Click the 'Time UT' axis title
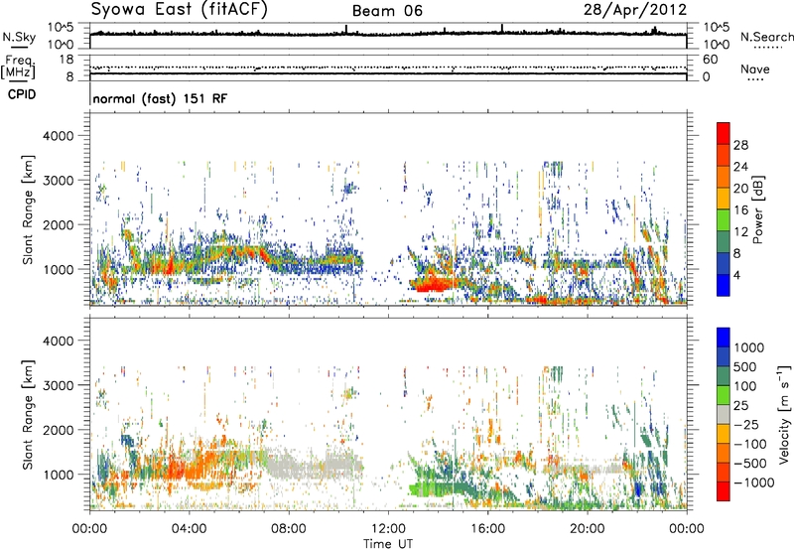This screenshot has height=550, width=794. (x=388, y=544)
